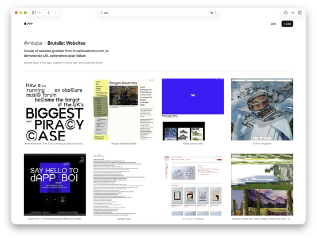Reload the page with the refresh icon
The width and height of the screenshot is (317, 239).
tap(216, 13)
